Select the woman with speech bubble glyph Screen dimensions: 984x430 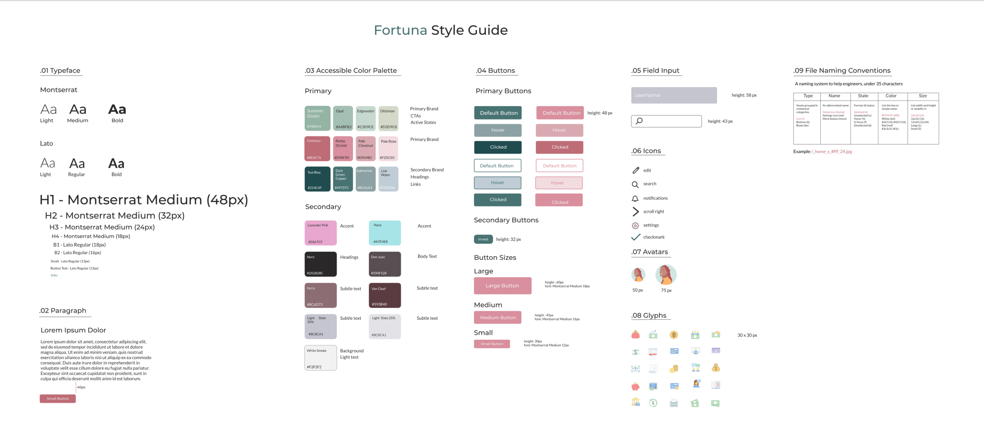[x=696, y=384]
